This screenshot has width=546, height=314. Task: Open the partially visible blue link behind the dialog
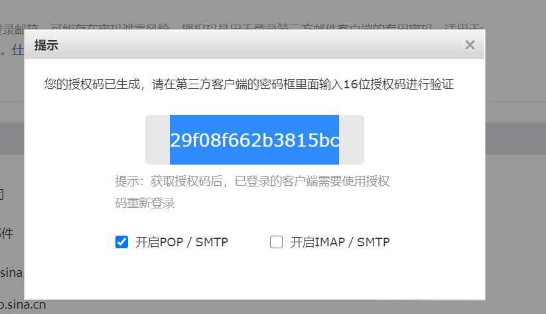pos(18,50)
